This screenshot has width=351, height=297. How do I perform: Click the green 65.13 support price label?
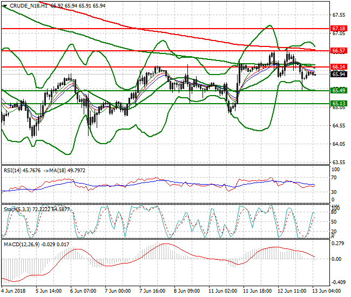tap(339, 103)
